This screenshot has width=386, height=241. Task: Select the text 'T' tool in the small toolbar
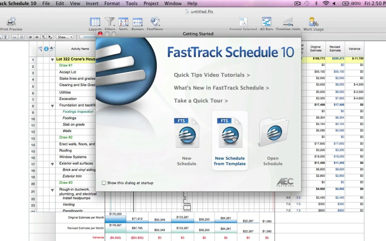(5, 37)
